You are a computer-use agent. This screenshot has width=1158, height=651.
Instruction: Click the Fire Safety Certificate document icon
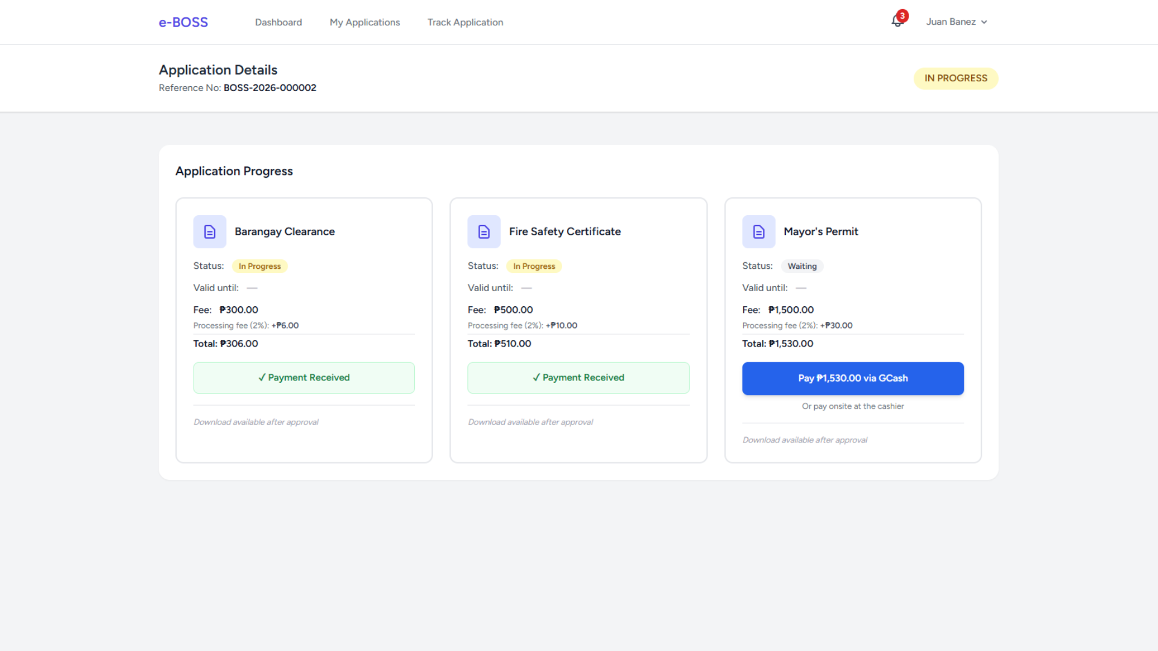[484, 231]
